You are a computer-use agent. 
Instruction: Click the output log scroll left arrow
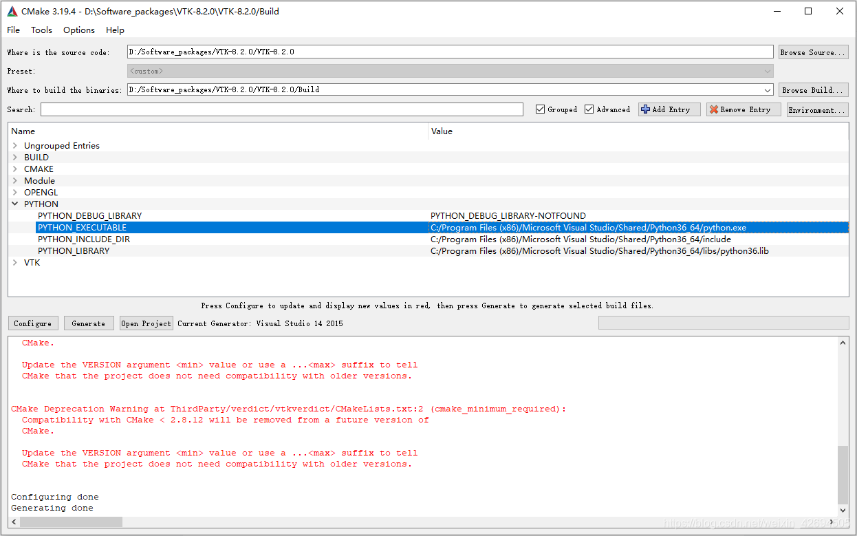click(x=14, y=522)
